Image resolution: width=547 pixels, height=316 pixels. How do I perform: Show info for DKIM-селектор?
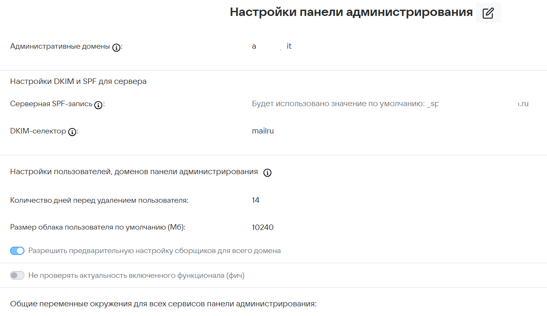[x=72, y=132]
